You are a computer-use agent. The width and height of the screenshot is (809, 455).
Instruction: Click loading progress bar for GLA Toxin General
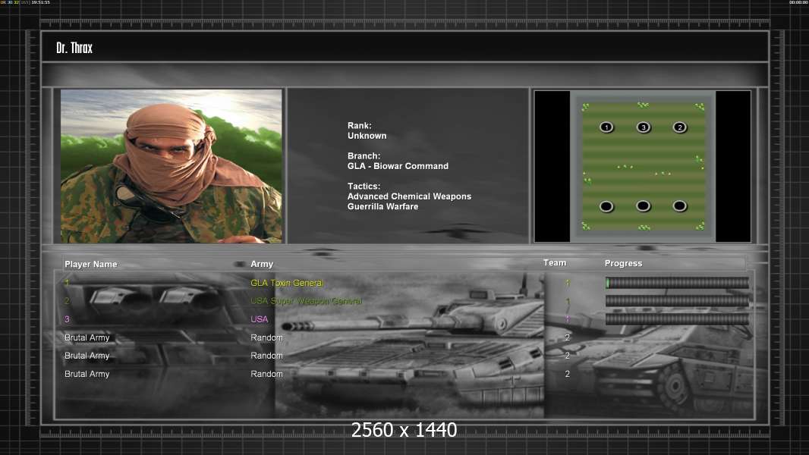677,282
